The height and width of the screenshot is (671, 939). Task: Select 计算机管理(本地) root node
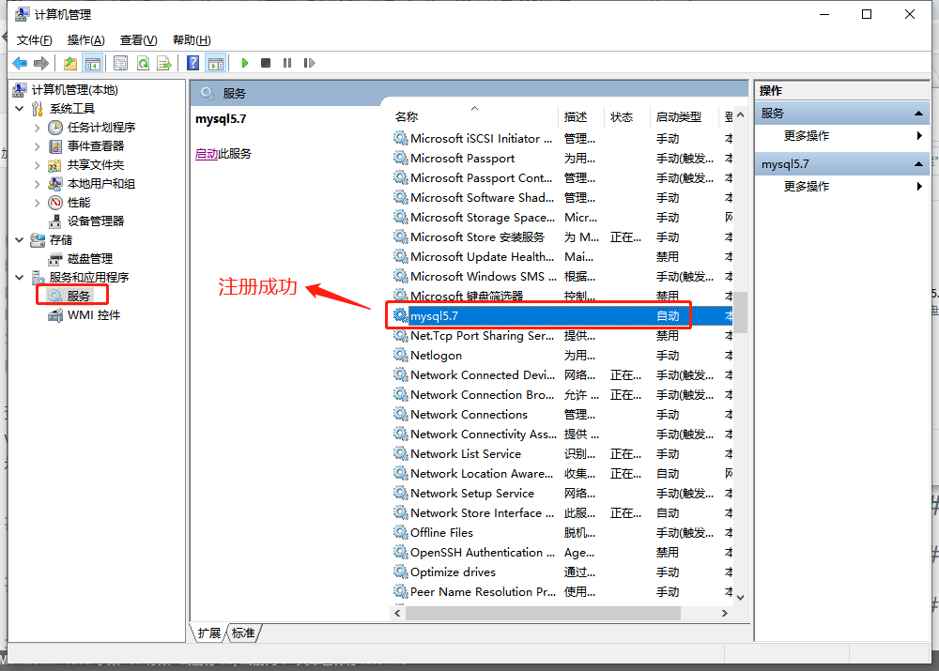coord(74,90)
